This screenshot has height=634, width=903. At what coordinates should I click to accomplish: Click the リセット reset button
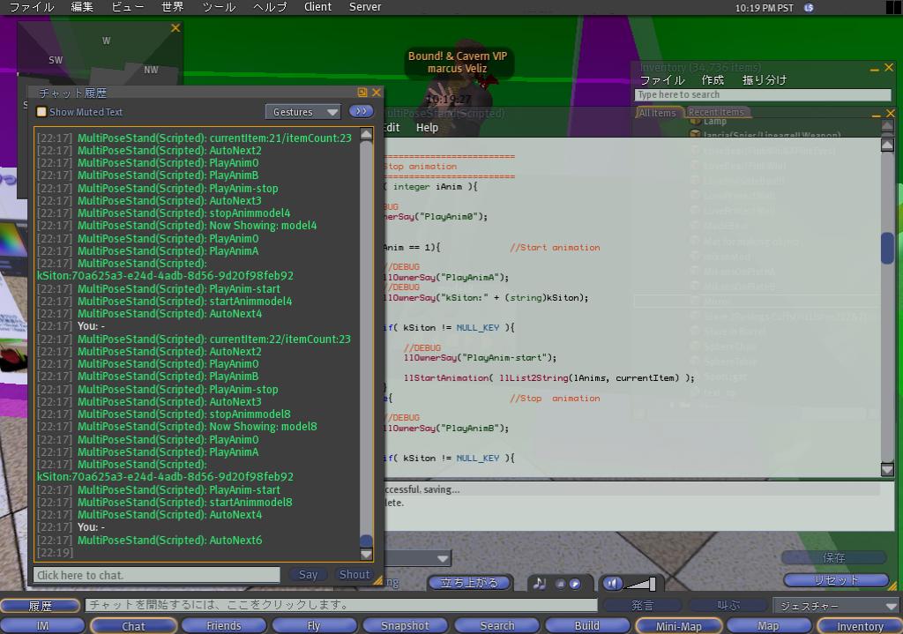pyautogui.click(x=836, y=580)
